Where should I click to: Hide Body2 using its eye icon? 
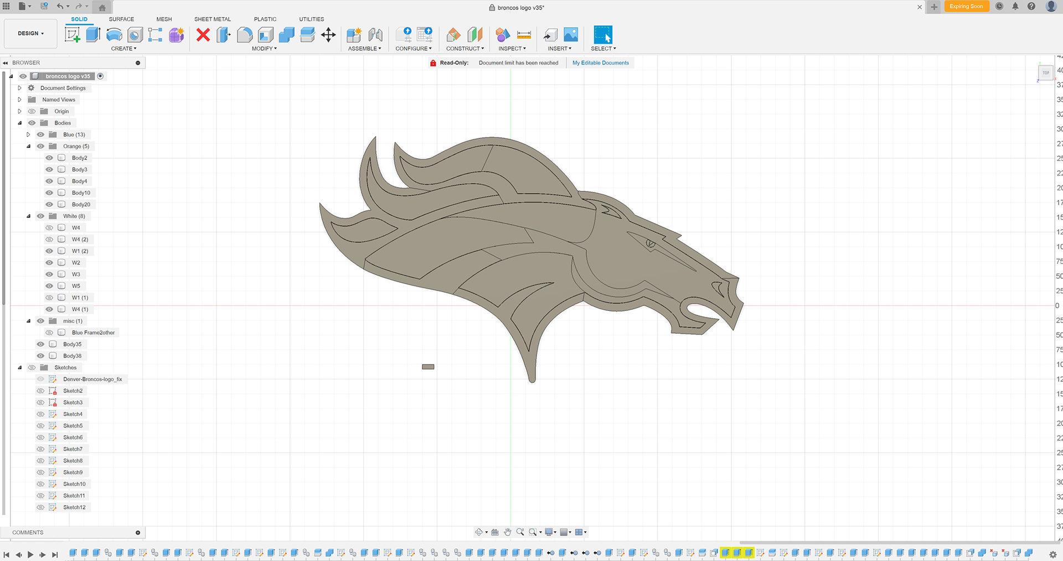tap(49, 158)
